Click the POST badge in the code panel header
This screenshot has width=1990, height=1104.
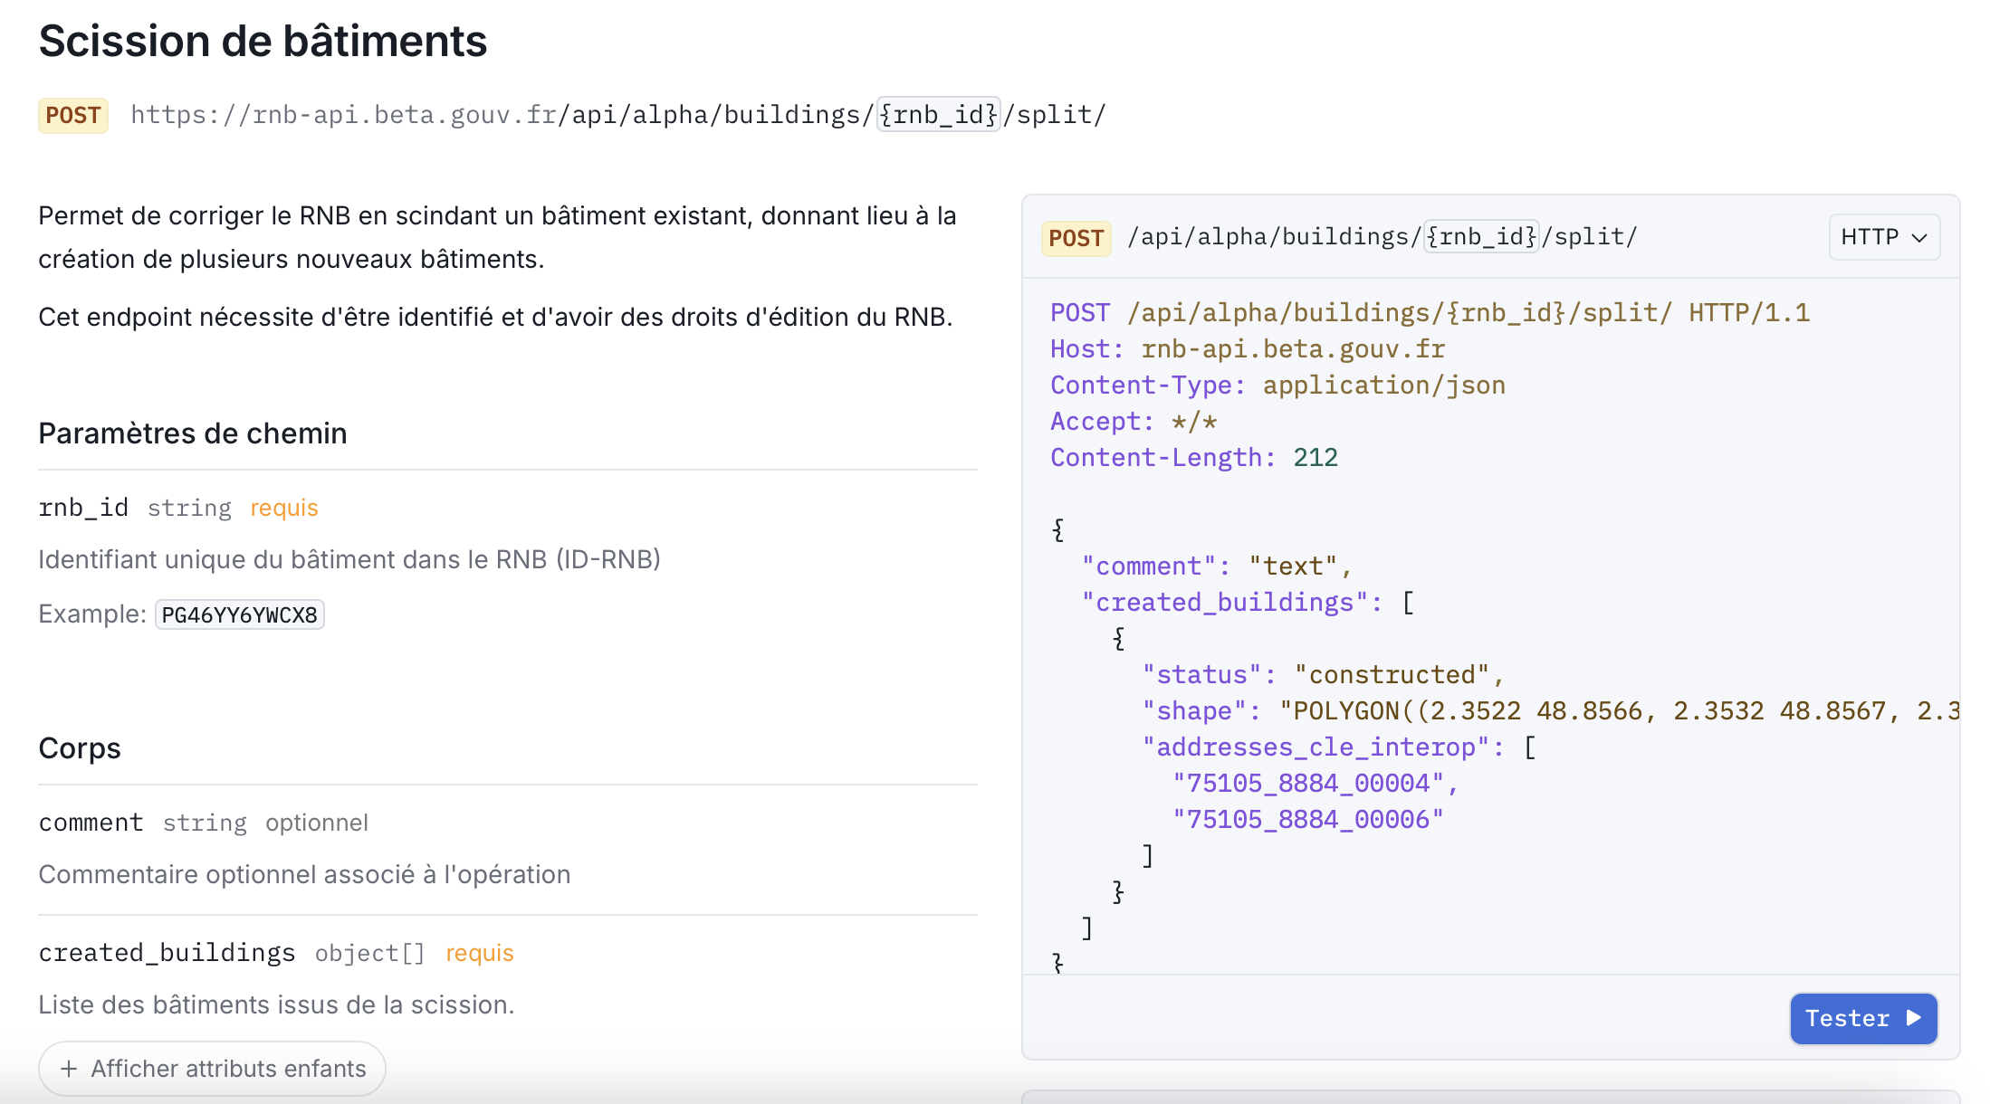point(1076,238)
